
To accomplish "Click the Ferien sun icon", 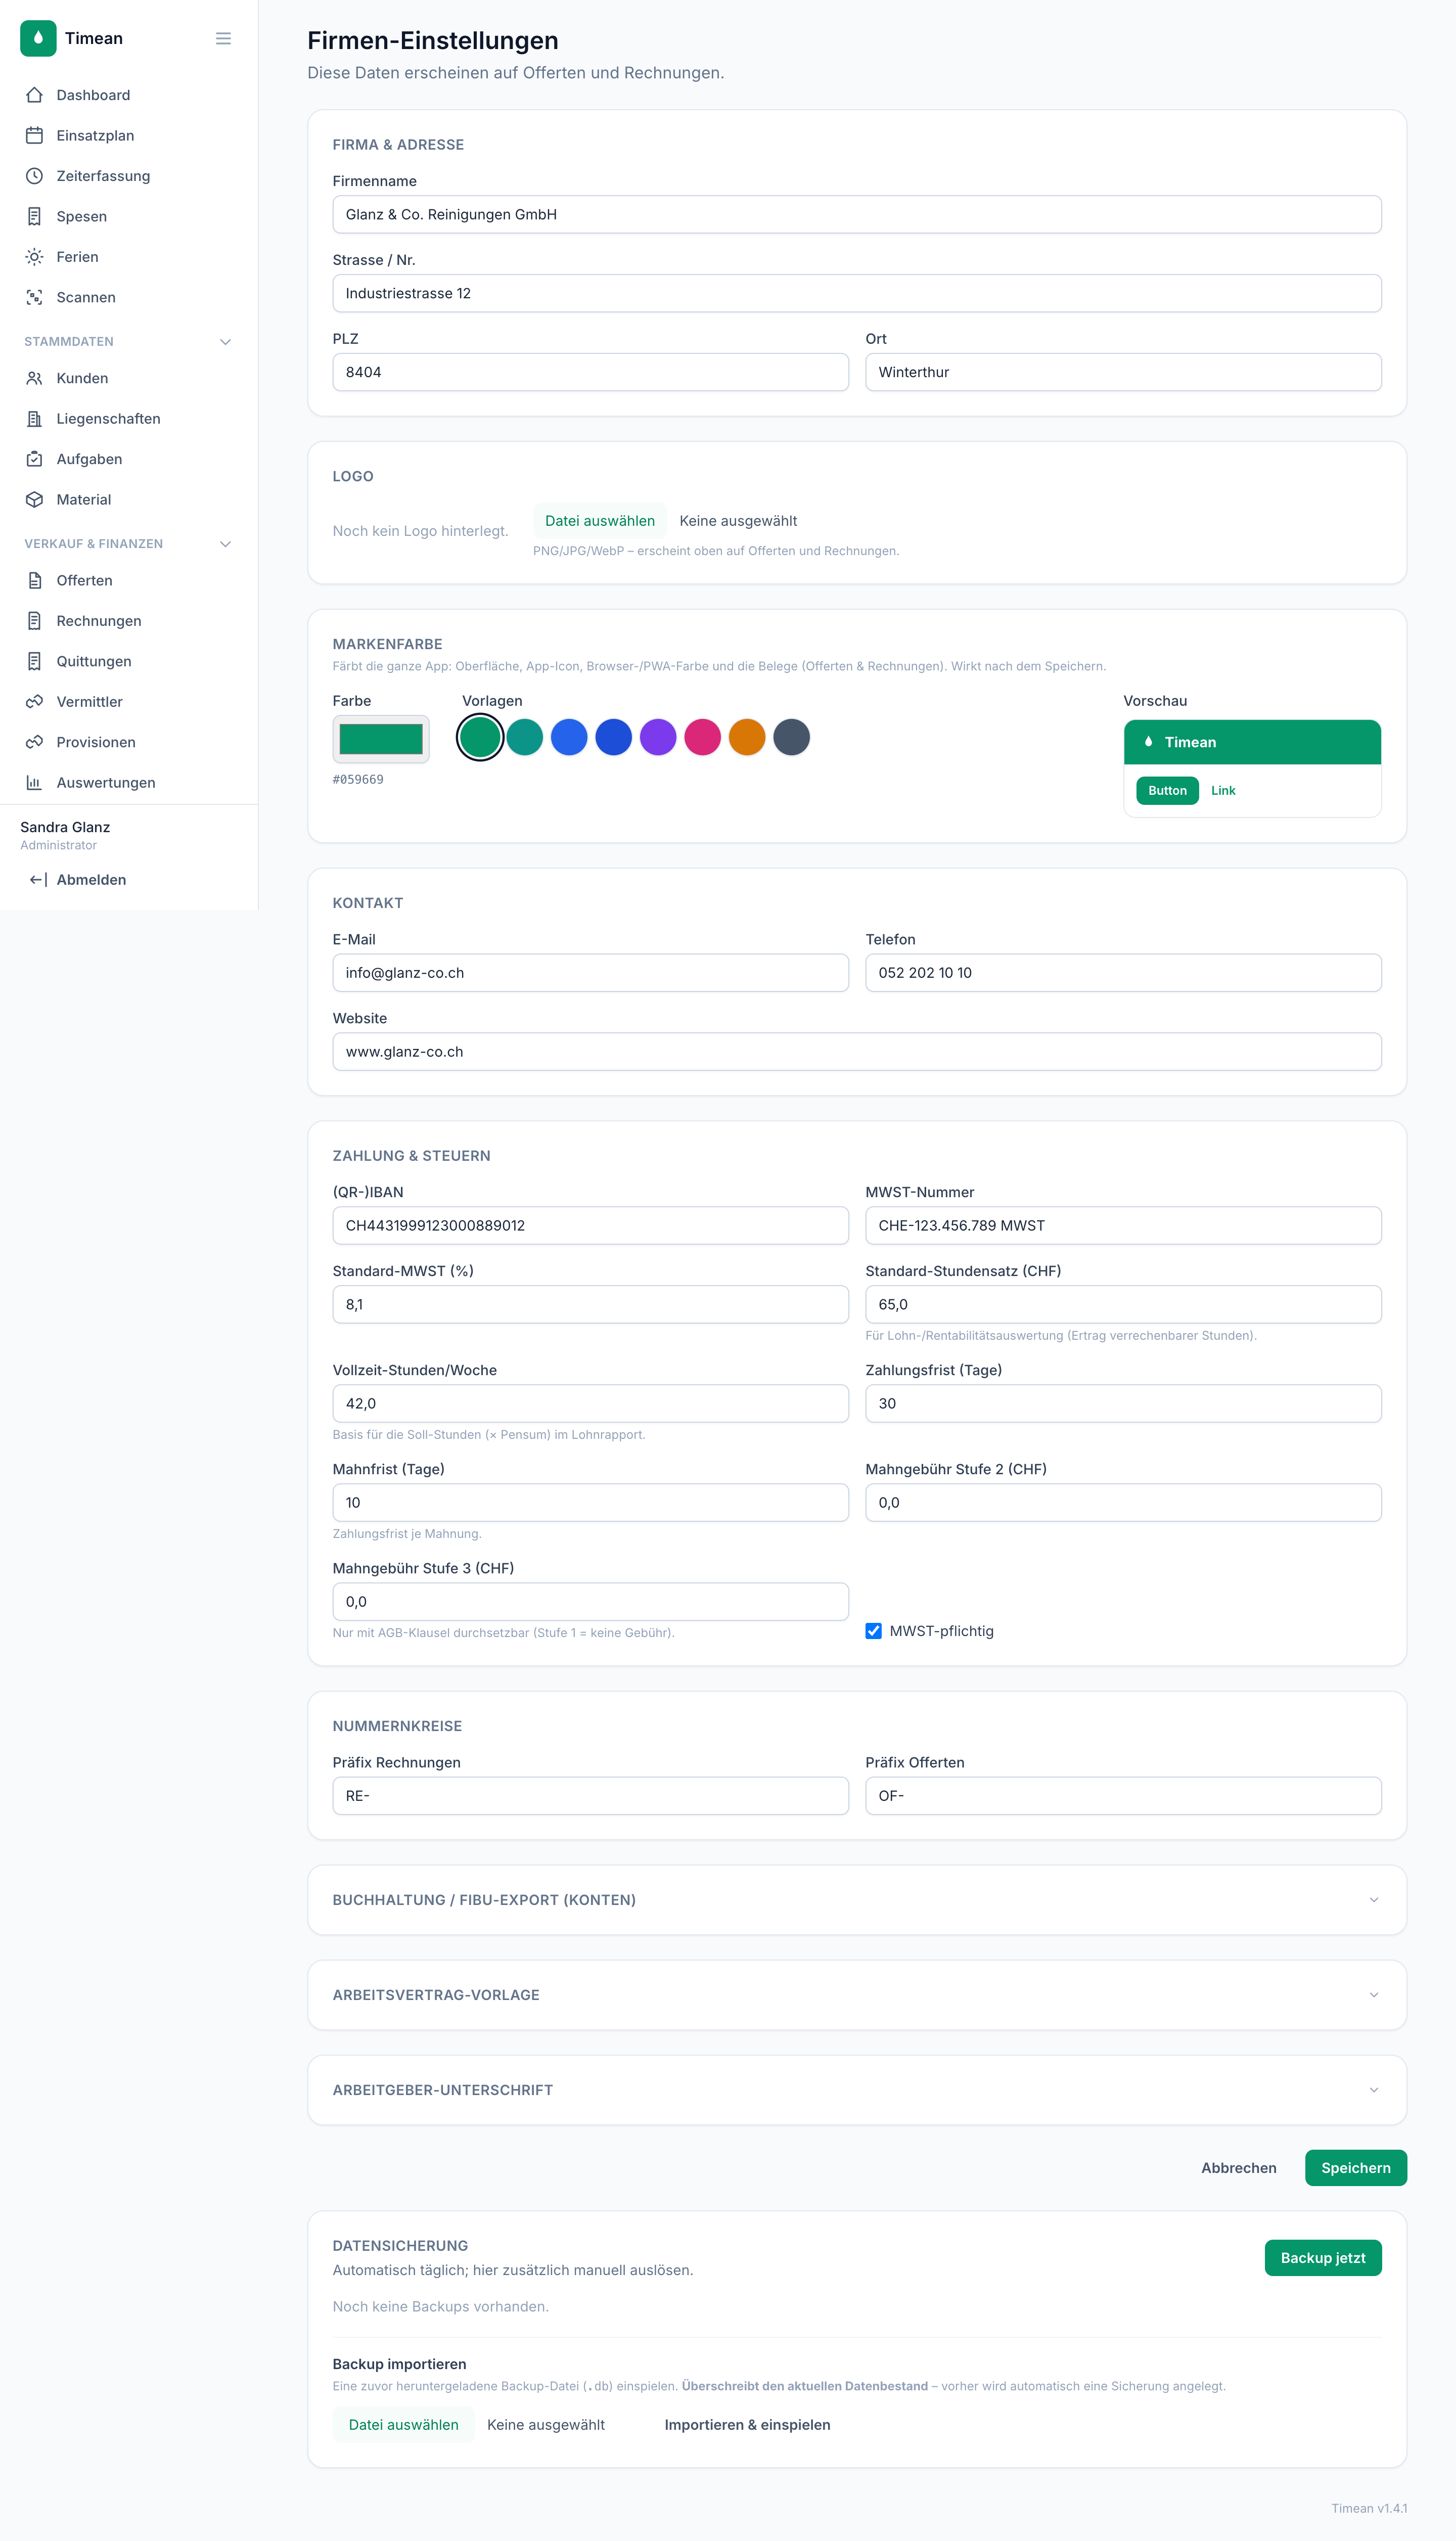I will 34,257.
